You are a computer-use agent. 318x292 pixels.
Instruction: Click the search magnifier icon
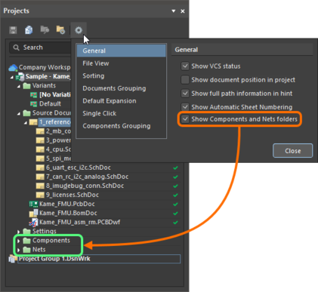[16, 48]
